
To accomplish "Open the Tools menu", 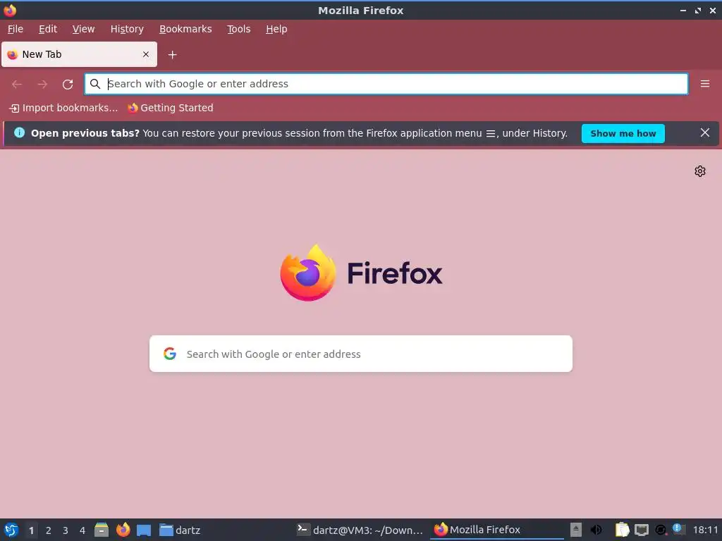I will coord(238,29).
